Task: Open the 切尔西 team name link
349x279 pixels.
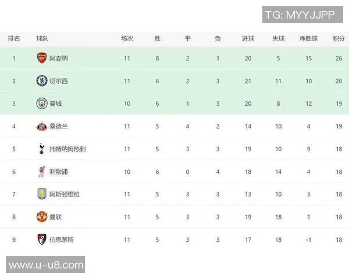Action: pyautogui.click(x=59, y=81)
